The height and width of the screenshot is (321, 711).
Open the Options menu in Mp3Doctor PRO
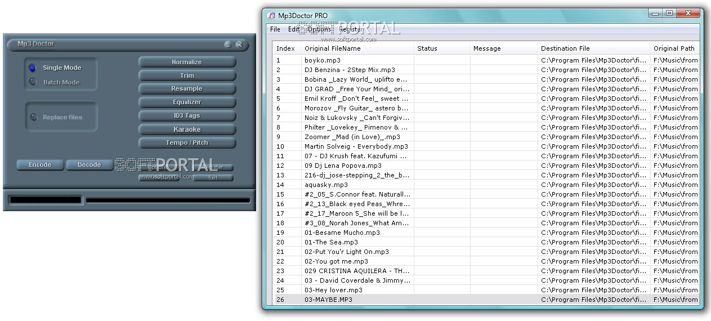point(319,29)
